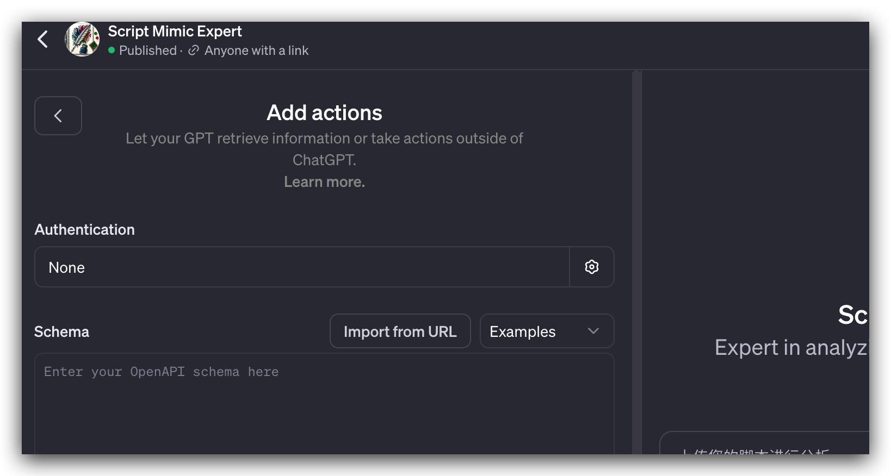Expand the Examples dropdown

(x=547, y=331)
